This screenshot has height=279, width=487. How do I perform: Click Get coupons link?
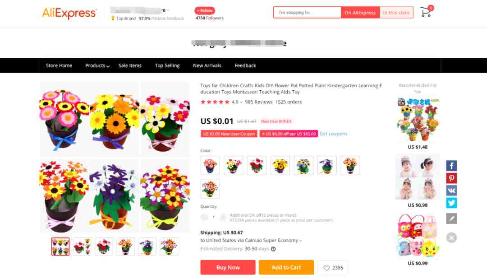click(x=333, y=134)
